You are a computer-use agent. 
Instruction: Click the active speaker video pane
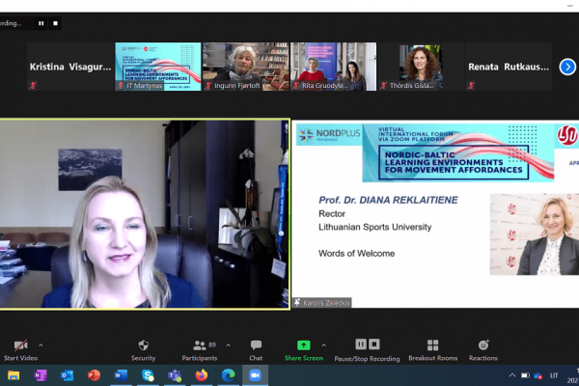tap(145, 214)
